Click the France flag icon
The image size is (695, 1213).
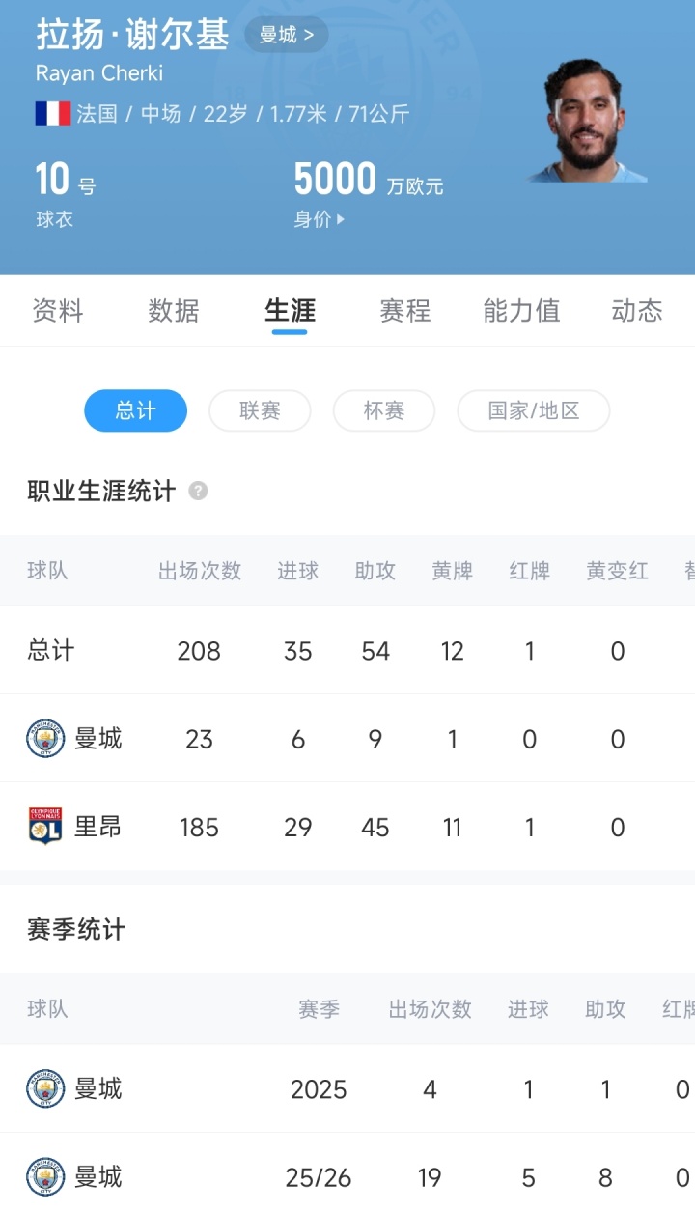tap(52, 114)
